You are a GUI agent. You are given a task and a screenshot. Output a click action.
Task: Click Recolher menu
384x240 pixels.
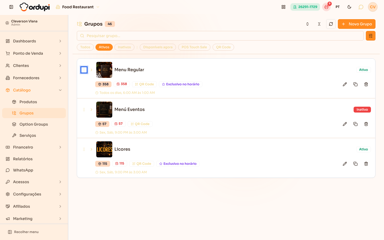coord(23,232)
